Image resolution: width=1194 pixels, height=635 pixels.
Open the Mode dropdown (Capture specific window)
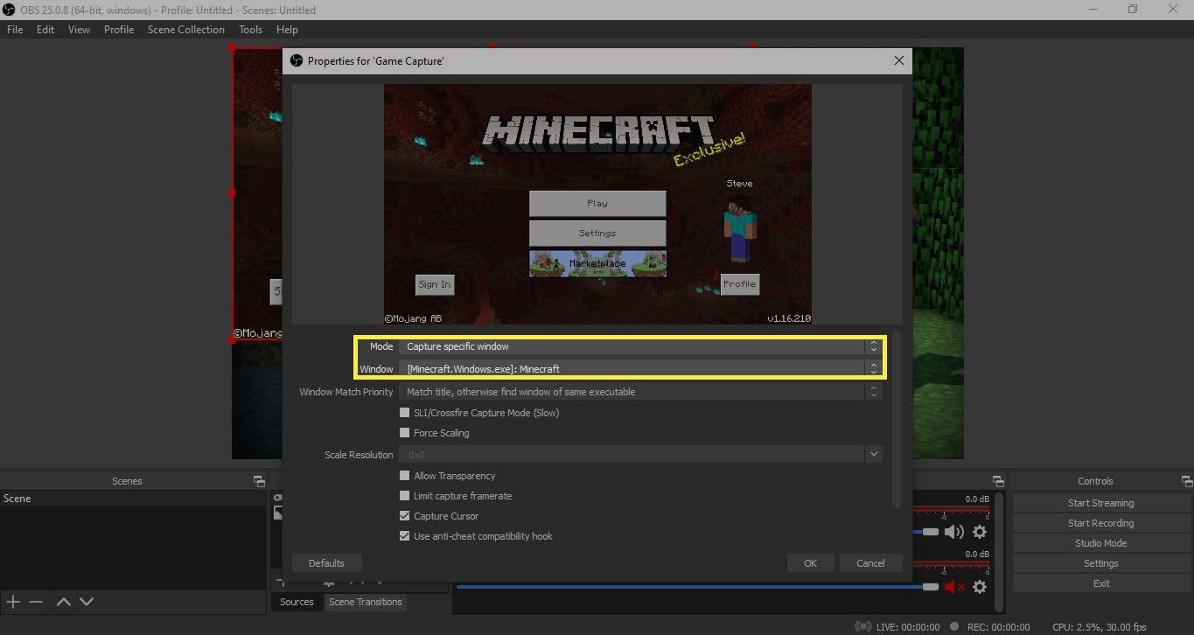click(x=640, y=346)
